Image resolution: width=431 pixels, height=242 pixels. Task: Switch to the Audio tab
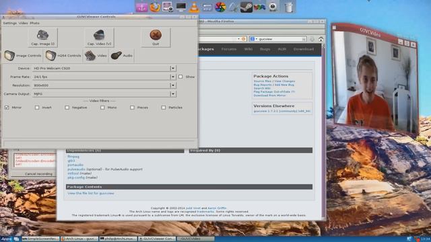(122, 55)
